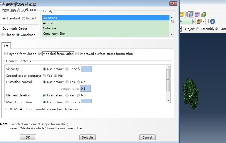This screenshot has height=143, width=226.
Task: Click the Family list scrollbar thumb
Action: [x=172, y=21]
